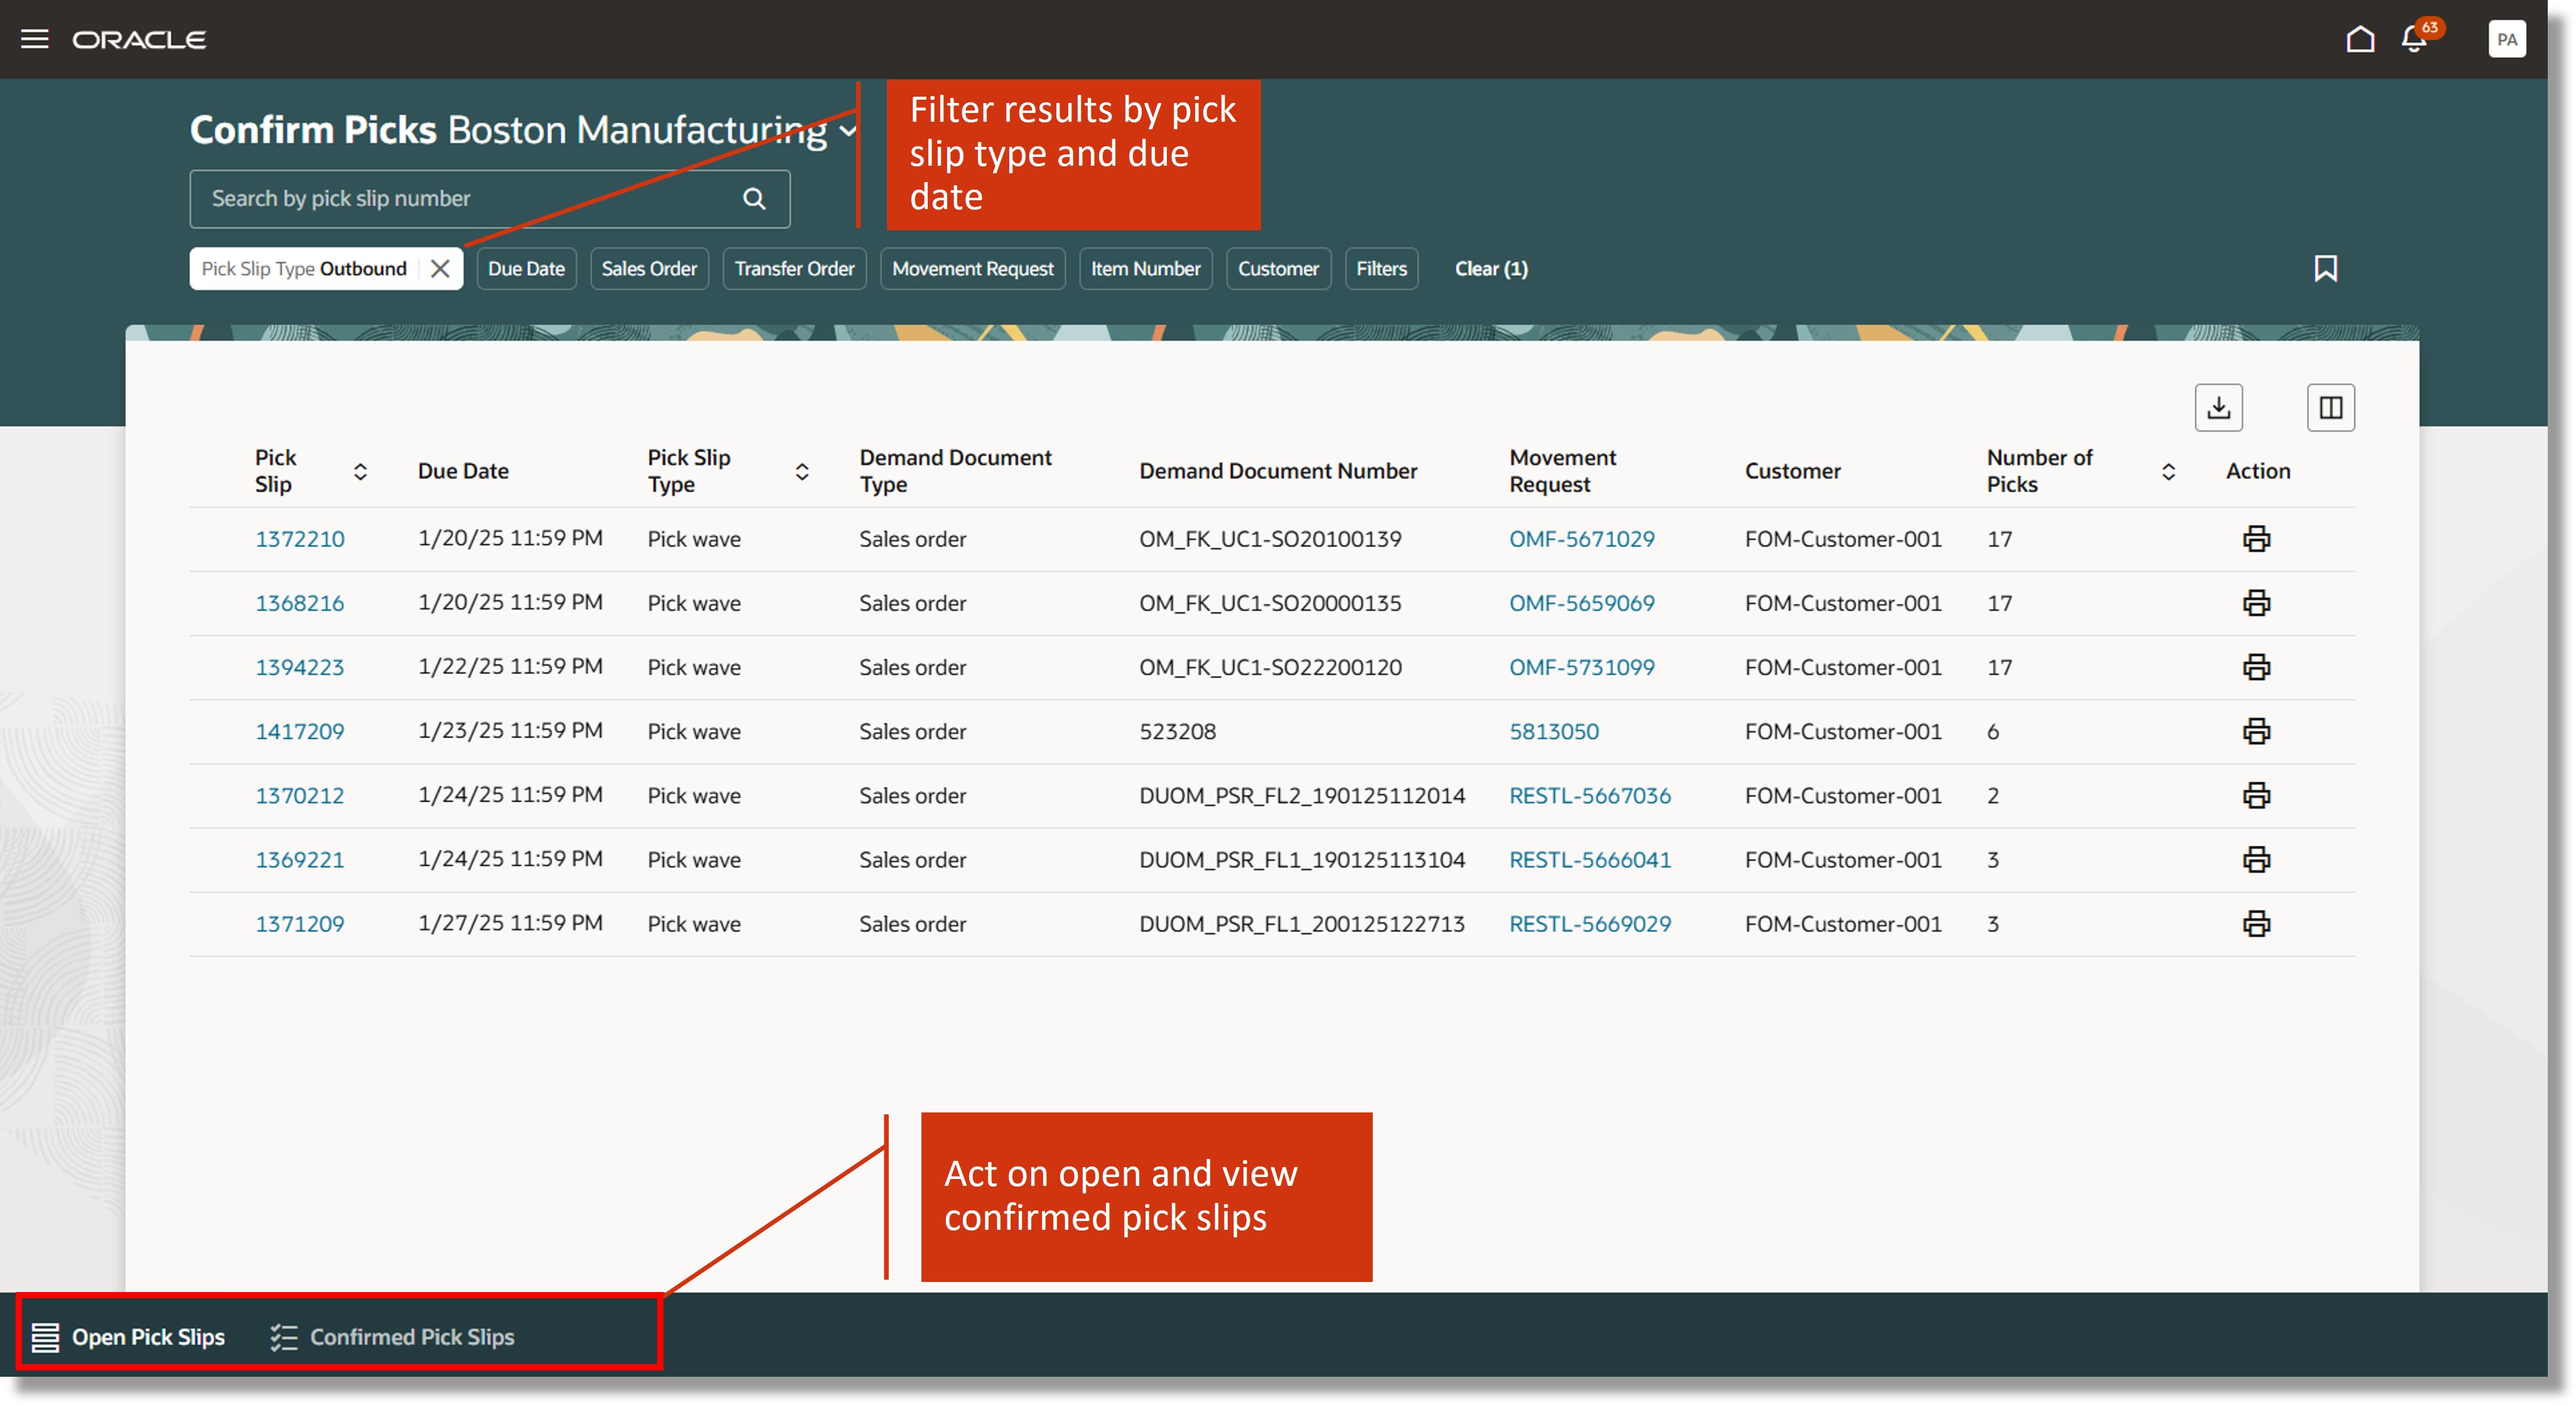
Task: Go to the home page icon
Action: tap(2360, 39)
